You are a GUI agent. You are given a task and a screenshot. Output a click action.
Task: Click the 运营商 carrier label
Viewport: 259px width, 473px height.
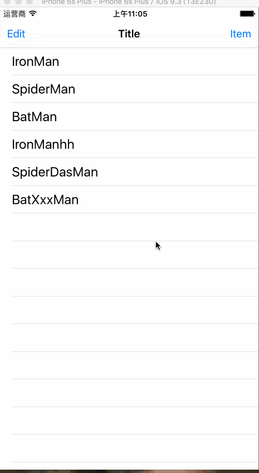coord(14,14)
